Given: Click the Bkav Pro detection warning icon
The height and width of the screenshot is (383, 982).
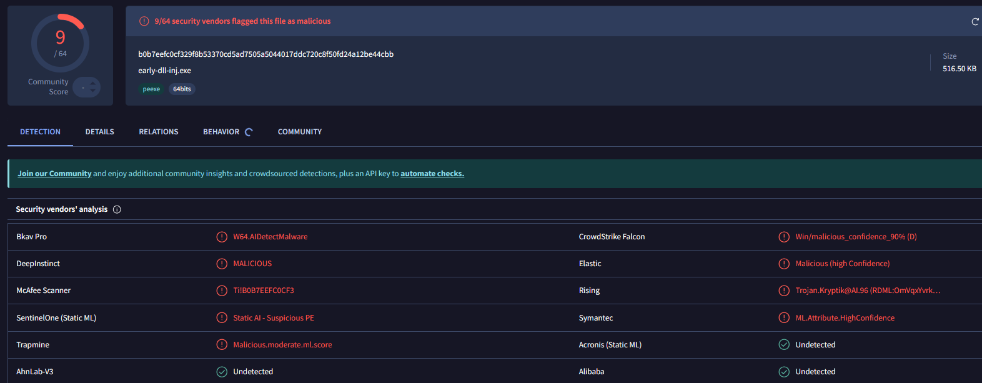Looking at the screenshot, I should click(222, 237).
